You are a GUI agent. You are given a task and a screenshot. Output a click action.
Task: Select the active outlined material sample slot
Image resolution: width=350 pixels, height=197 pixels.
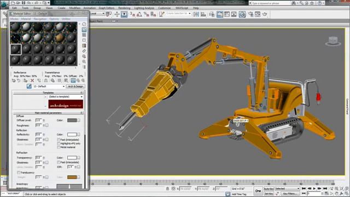pyautogui.click(x=16, y=49)
